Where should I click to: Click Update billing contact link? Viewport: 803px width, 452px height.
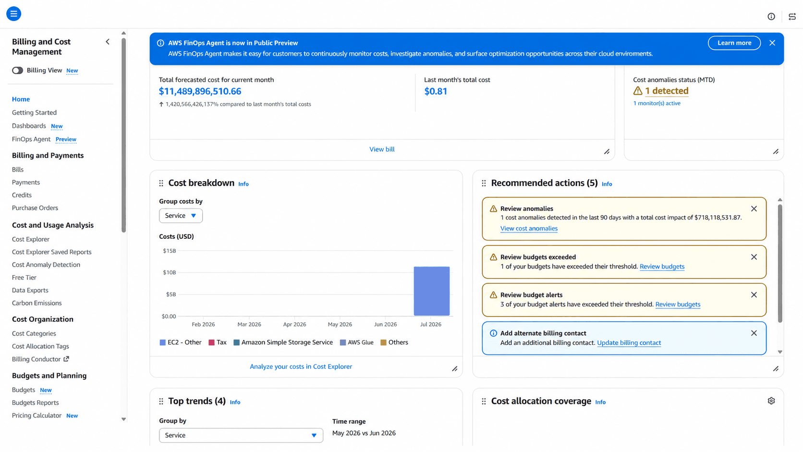[x=629, y=343]
